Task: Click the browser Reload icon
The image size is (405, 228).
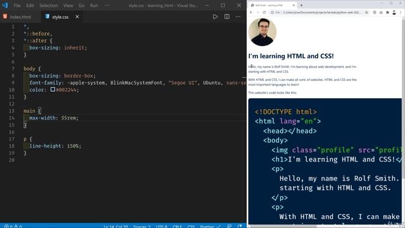Action: pos(264,13)
